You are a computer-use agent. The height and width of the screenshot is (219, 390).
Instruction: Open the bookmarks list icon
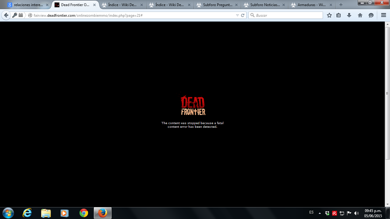coord(339,15)
